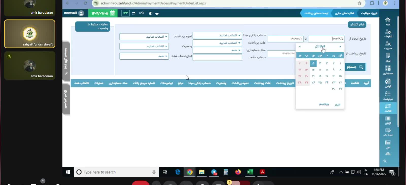The width and height of the screenshot is (406, 185).
Task: Toggle the contrast half-circle icon
Action: tap(150, 13)
